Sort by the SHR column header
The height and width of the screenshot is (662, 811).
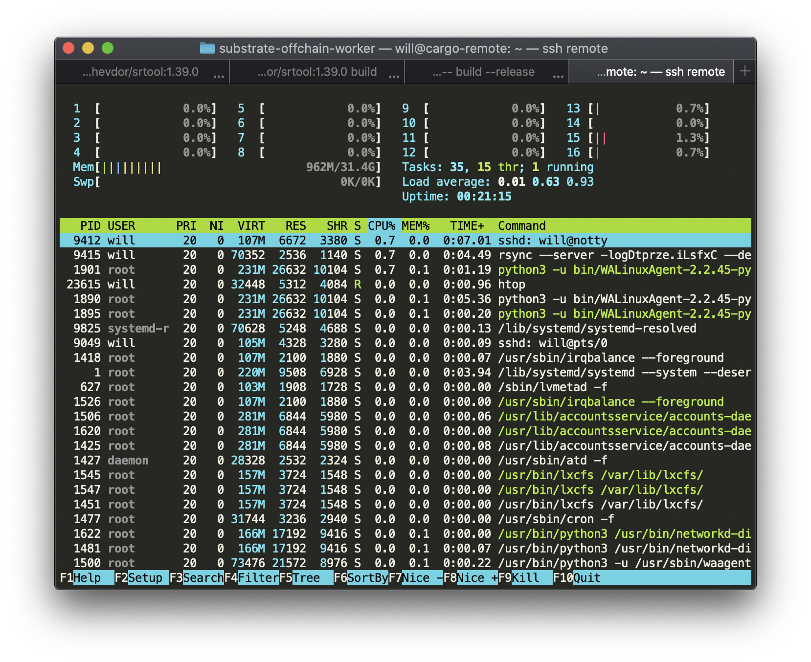point(337,225)
